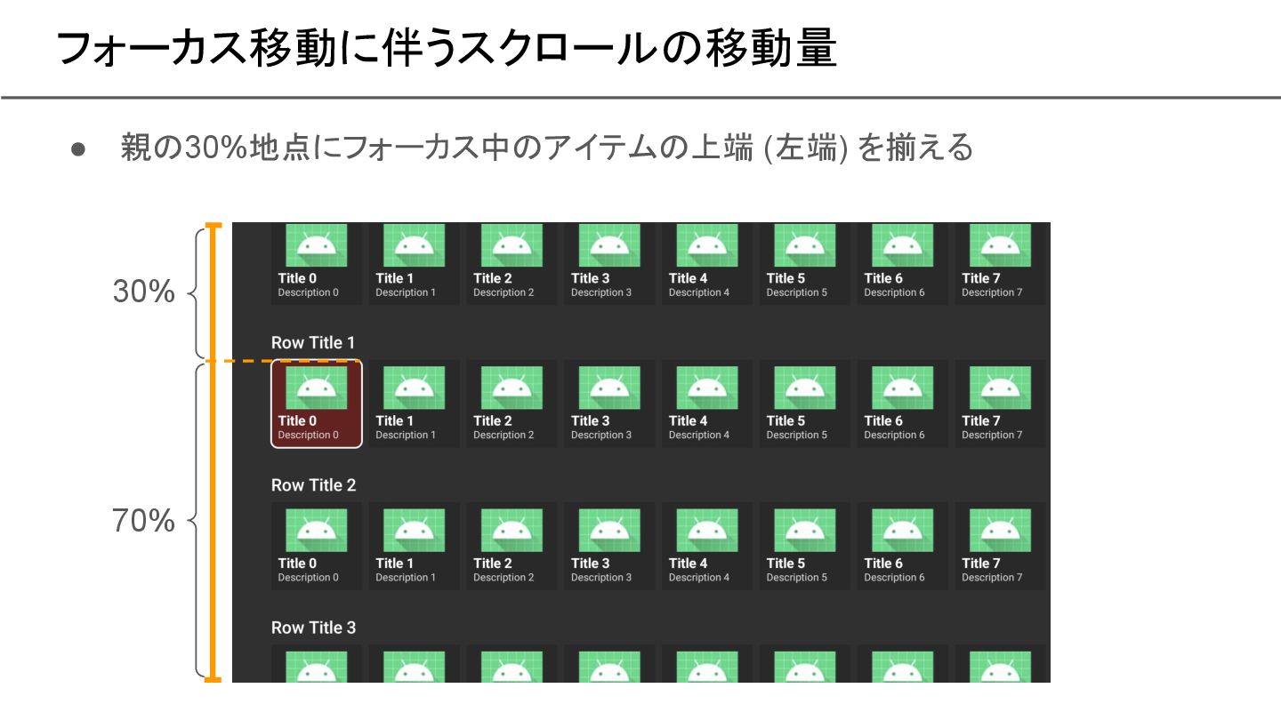Select Title 5 card under Row Title 2
Viewport: 1281px width, 720px height.
pyautogui.click(x=805, y=546)
